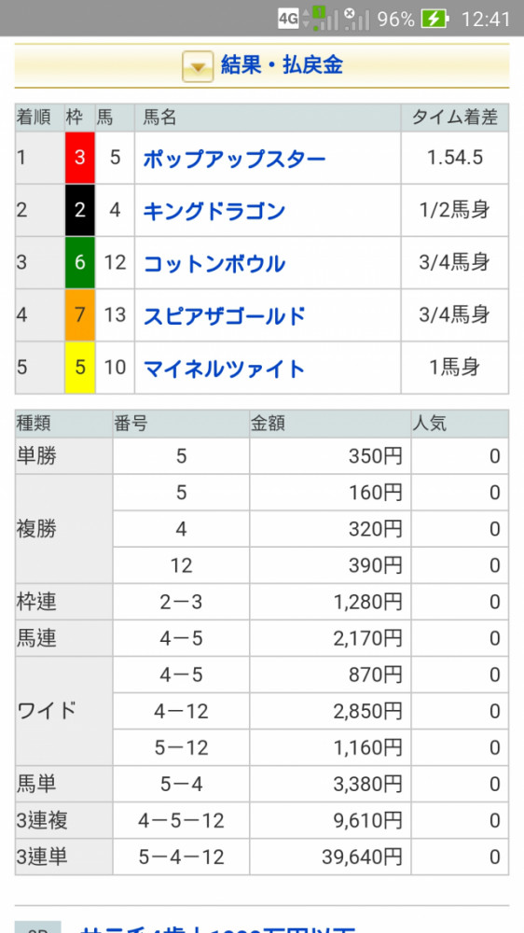Tap the red frame 3 color cell

79,159
